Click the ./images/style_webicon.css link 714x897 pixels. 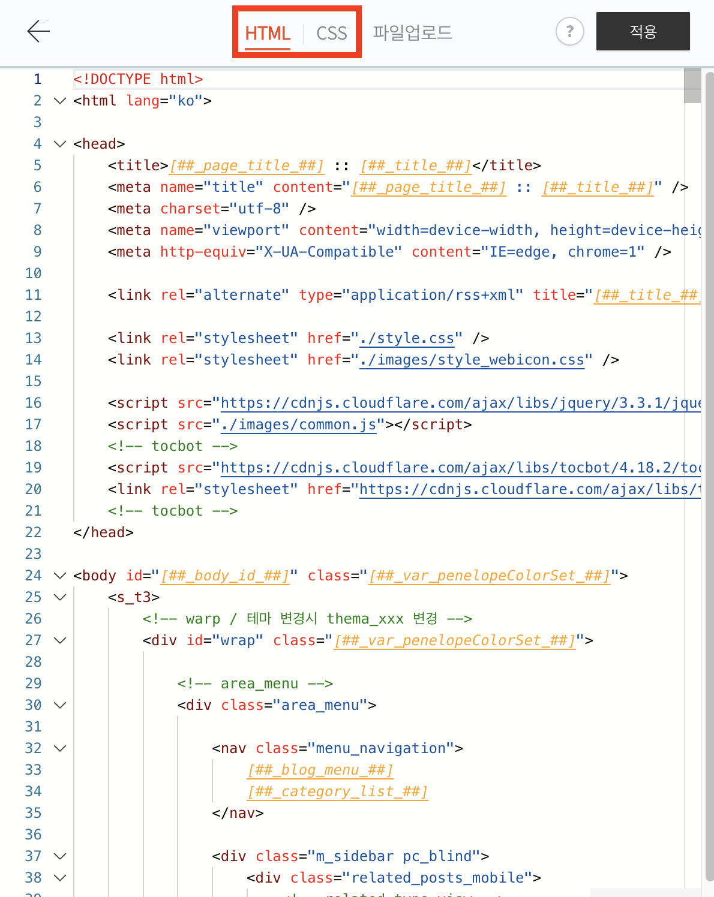click(x=472, y=360)
